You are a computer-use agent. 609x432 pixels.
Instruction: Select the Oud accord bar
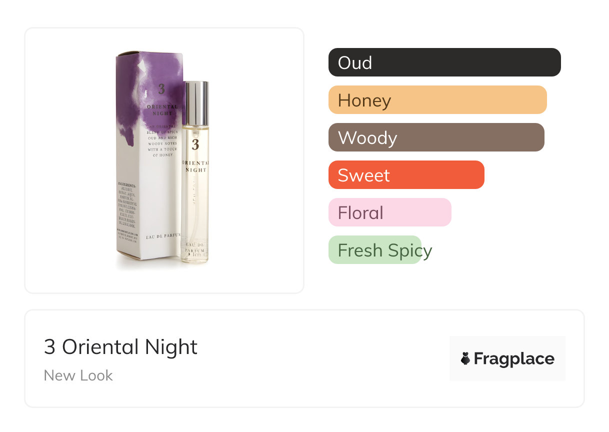pyautogui.click(x=444, y=62)
